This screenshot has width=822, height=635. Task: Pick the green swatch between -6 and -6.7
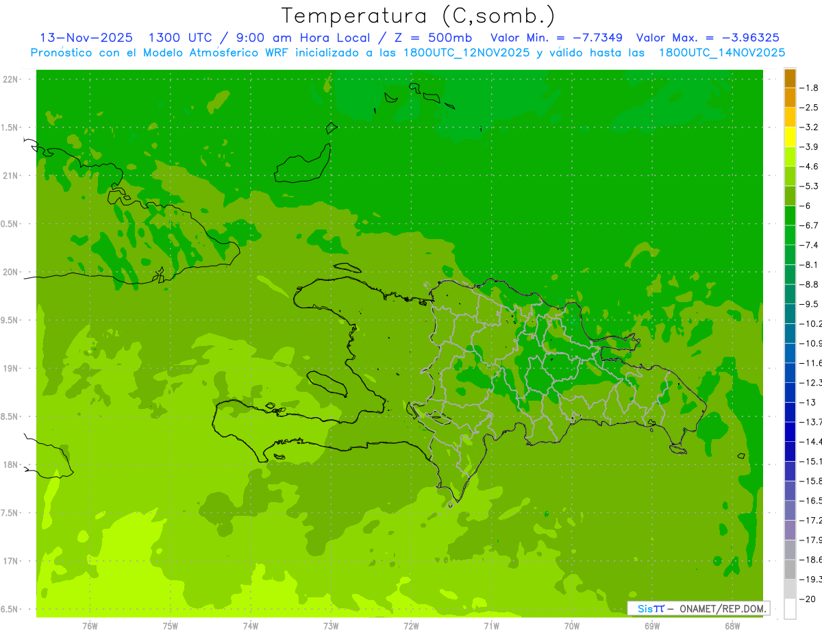790,216
